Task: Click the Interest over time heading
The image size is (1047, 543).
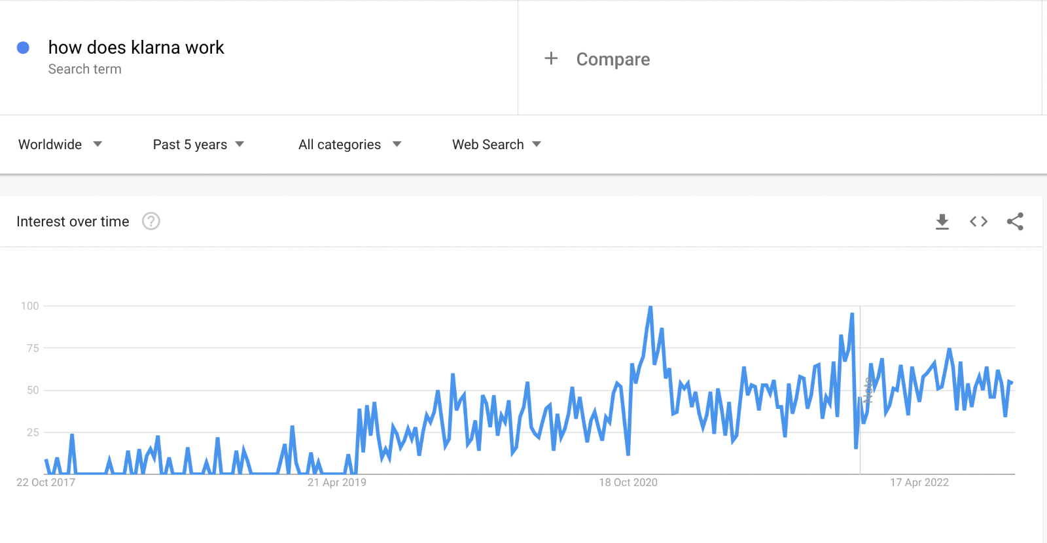Action: 73,222
